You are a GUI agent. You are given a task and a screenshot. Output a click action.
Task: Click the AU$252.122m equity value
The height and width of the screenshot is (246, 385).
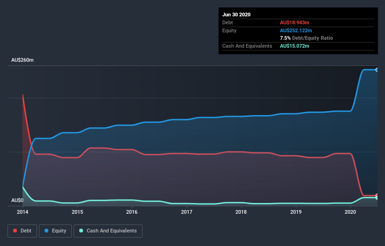click(x=296, y=30)
